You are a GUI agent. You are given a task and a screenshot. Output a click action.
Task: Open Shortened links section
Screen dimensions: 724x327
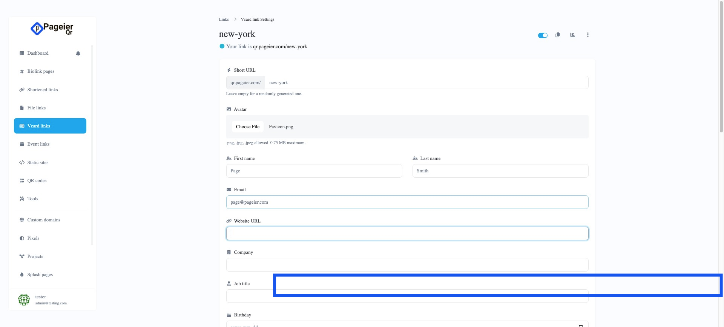(x=43, y=90)
